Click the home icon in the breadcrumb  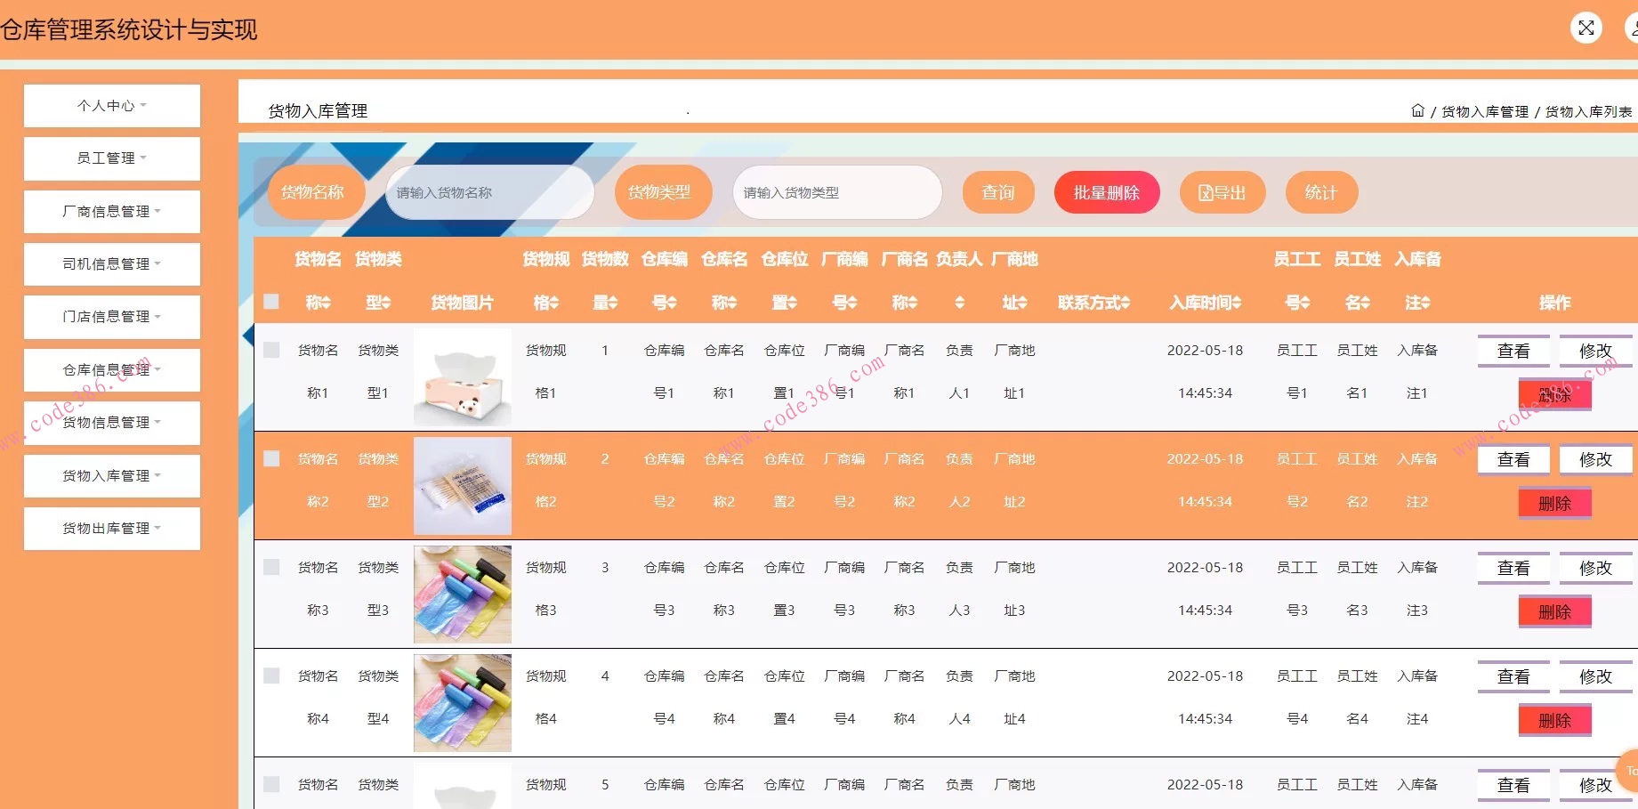(x=1418, y=109)
